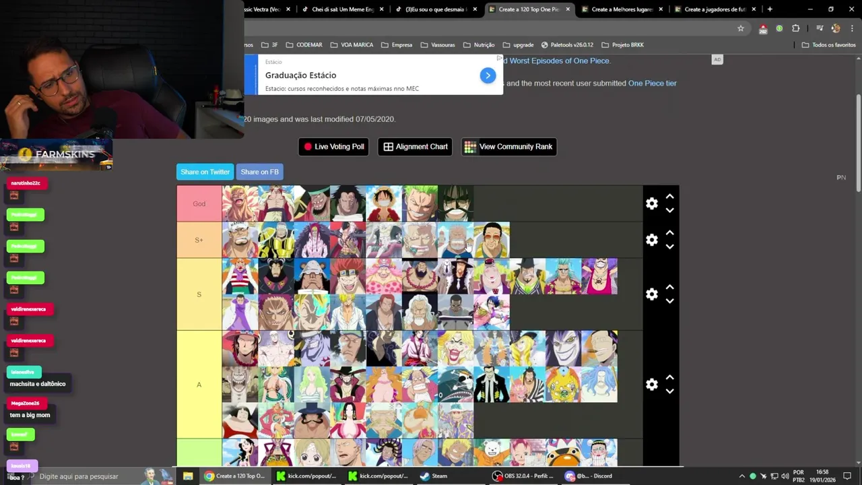Image resolution: width=862 pixels, height=485 pixels.
Task: Open the Projeto BRKK bookmark folder
Action: [622, 44]
